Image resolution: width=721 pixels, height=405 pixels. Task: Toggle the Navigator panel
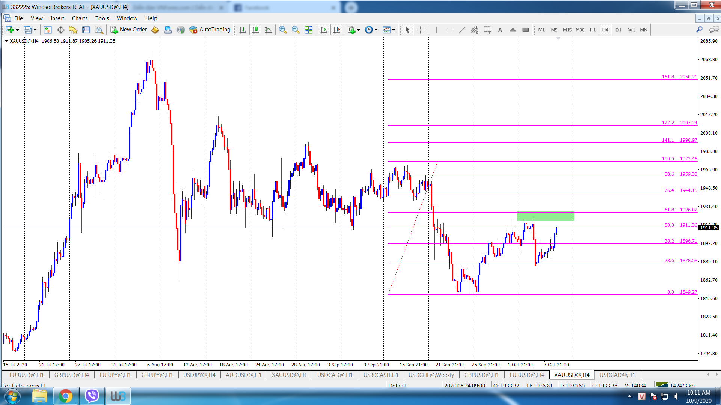point(73,30)
